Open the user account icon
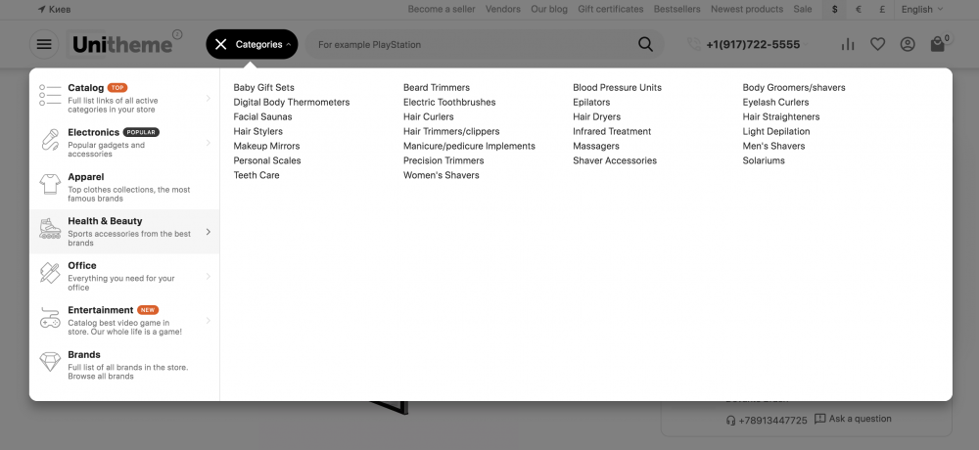Viewport: 979px width, 450px height. tap(908, 44)
